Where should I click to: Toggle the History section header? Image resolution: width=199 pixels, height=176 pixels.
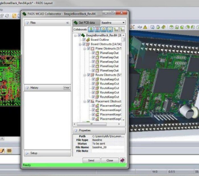tap(47, 88)
